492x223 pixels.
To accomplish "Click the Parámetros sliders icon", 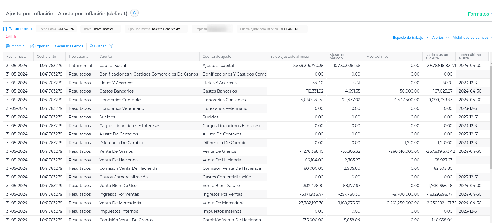I will coord(5,29).
